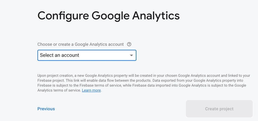The image size is (258, 121).
Task: Go back using the Previous link
Action: tap(46, 109)
